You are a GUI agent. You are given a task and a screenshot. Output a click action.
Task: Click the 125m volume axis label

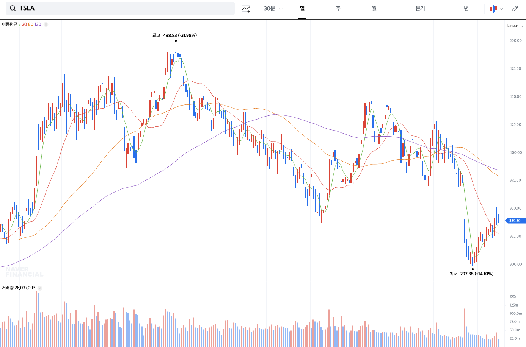pos(514,305)
